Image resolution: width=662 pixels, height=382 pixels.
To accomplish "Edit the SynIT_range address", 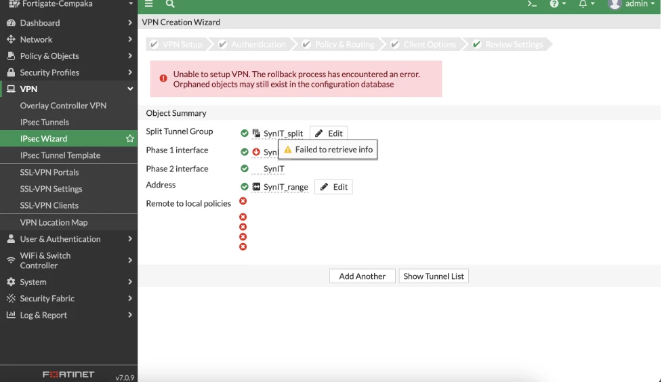I will (333, 187).
